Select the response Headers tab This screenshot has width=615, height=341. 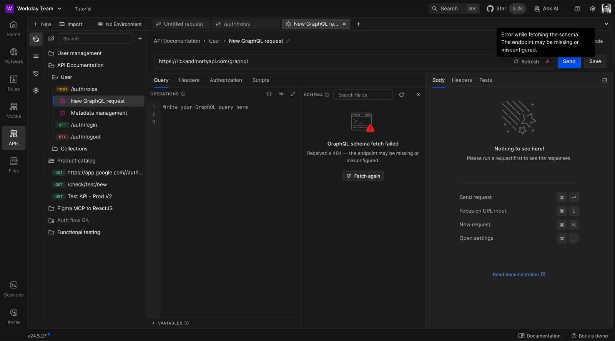[x=462, y=80]
